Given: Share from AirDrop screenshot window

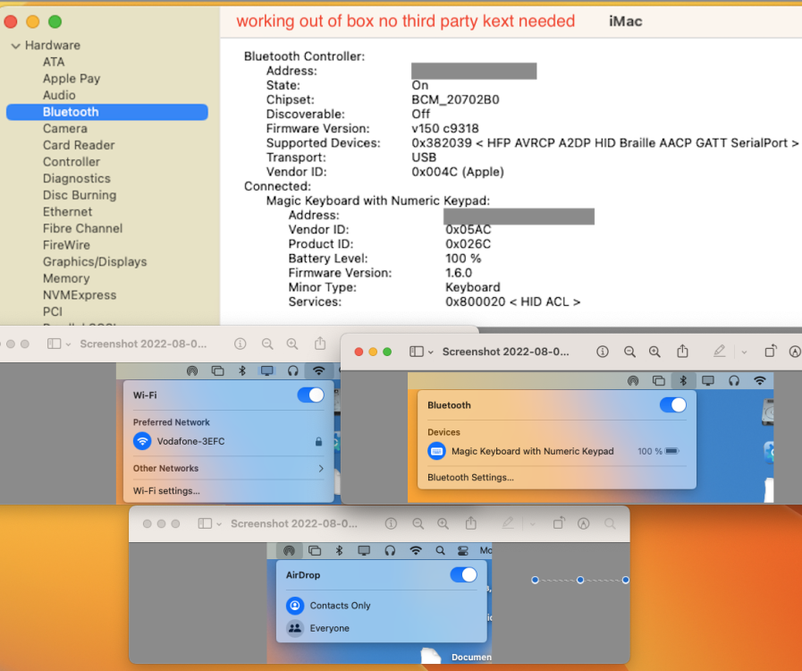Looking at the screenshot, I should pyautogui.click(x=470, y=523).
